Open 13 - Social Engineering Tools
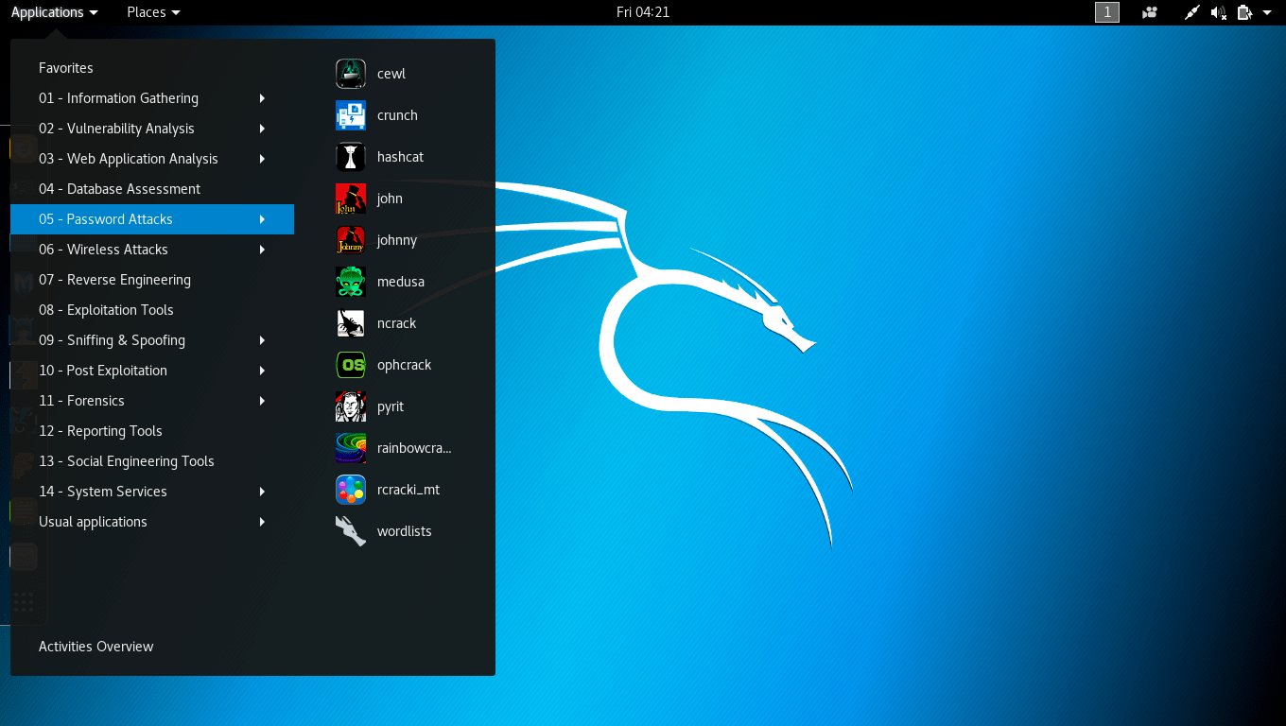Viewport: 1286px width, 726px height. pyautogui.click(x=152, y=461)
